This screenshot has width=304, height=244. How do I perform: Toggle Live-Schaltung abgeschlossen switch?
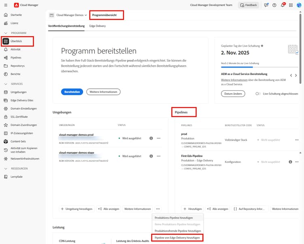tap(258, 94)
